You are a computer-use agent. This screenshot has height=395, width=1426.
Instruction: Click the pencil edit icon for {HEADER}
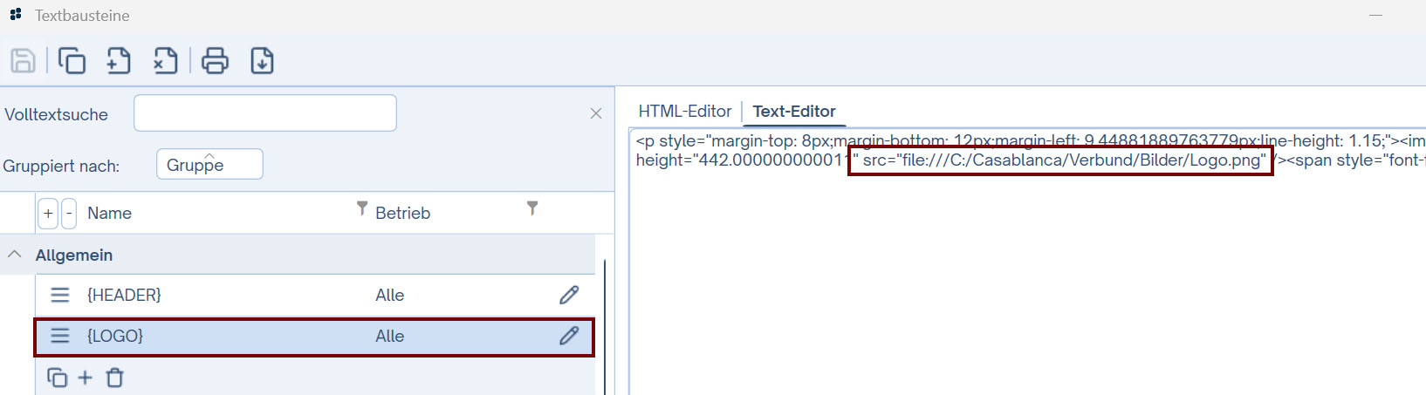pyautogui.click(x=569, y=296)
